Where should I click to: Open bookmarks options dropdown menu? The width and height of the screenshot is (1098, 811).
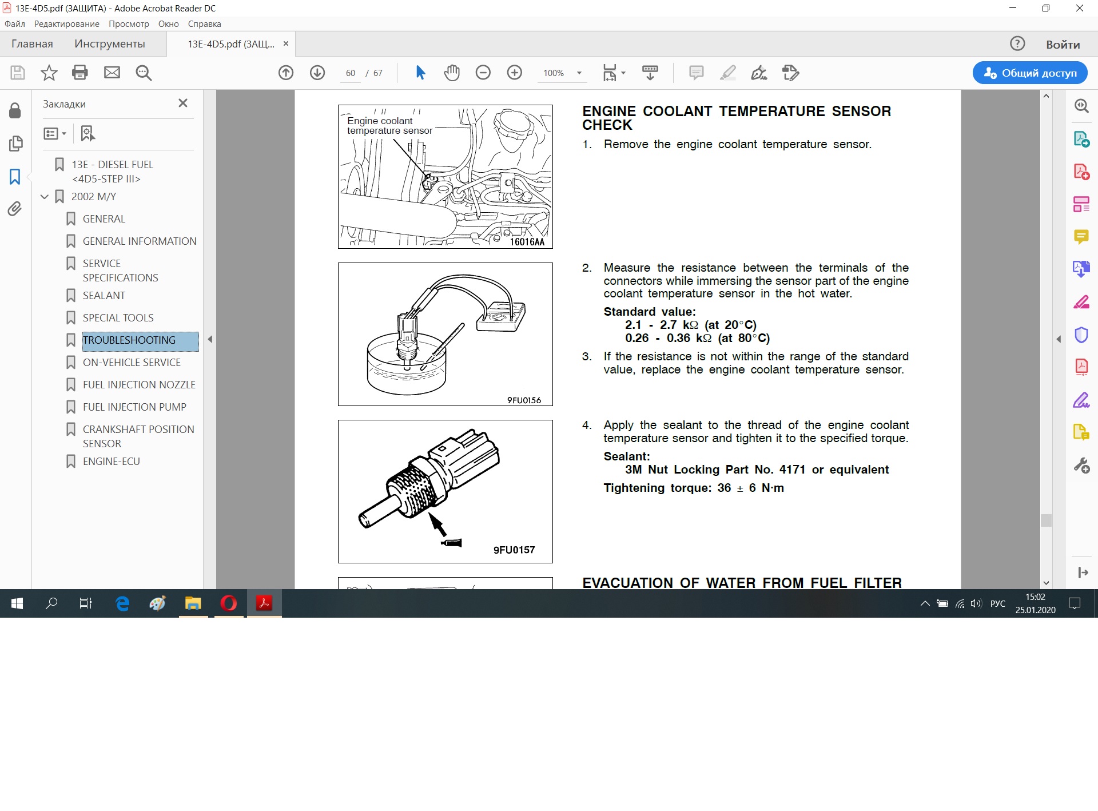pos(55,134)
